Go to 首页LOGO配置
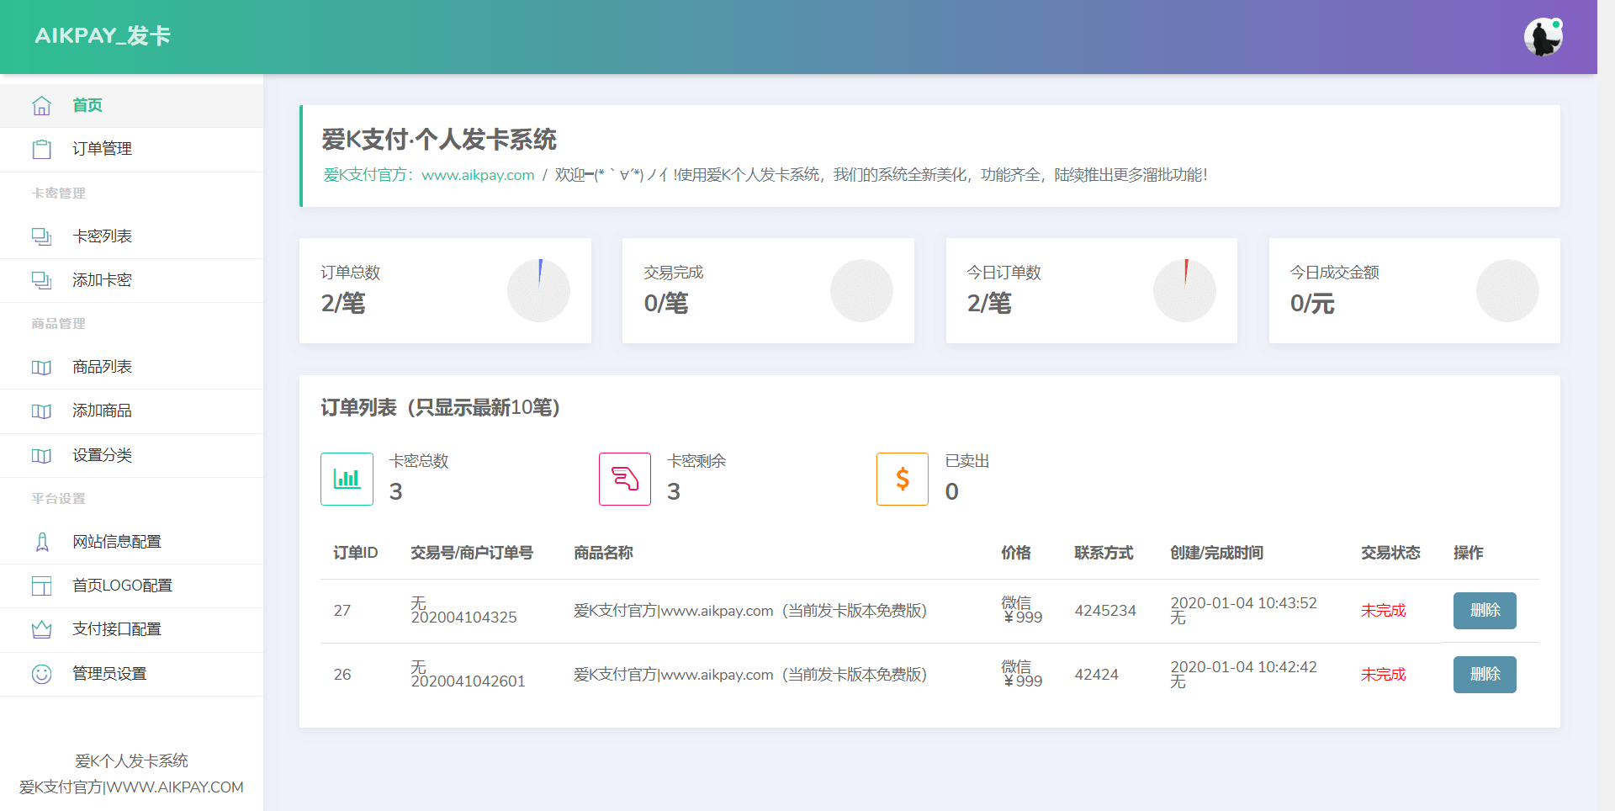Image resolution: width=1615 pixels, height=811 pixels. click(x=131, y=586)
